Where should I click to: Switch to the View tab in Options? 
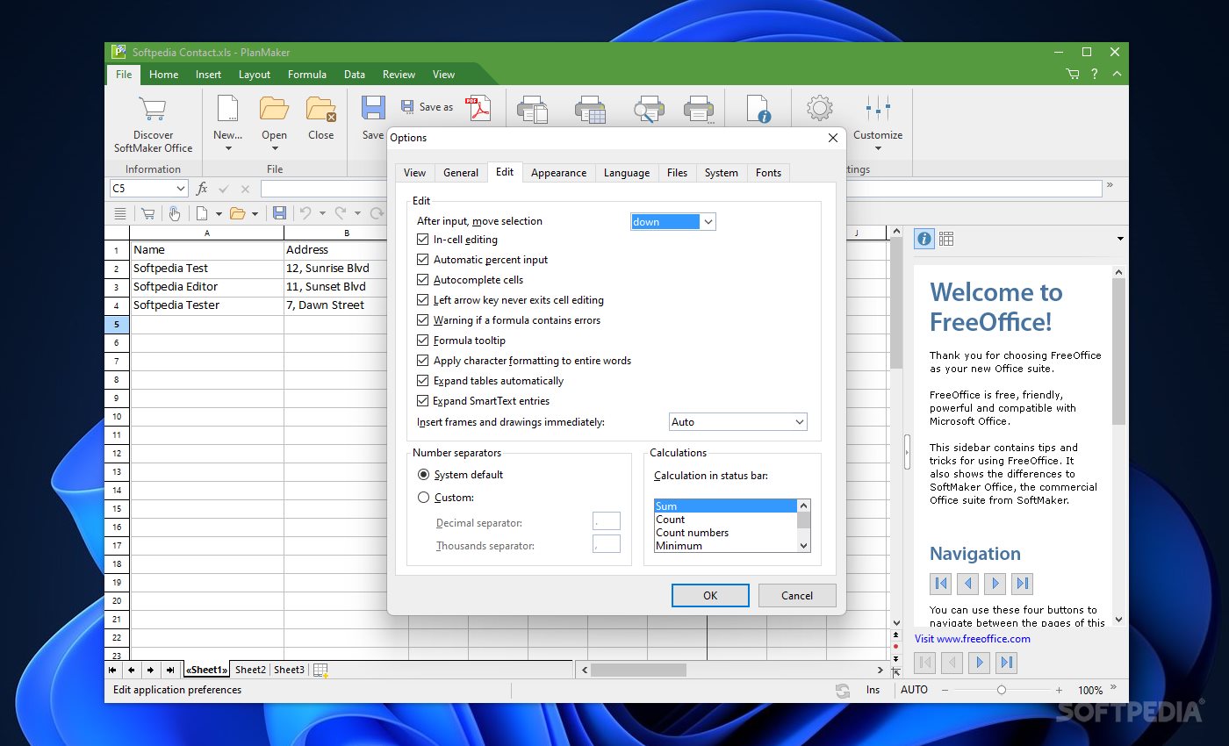tap(415, 173)
